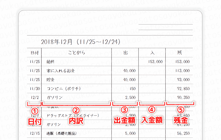Click 40,000 in the 貯金 row
The height and width of the screenshot is (140, 221).
(129, 80)
